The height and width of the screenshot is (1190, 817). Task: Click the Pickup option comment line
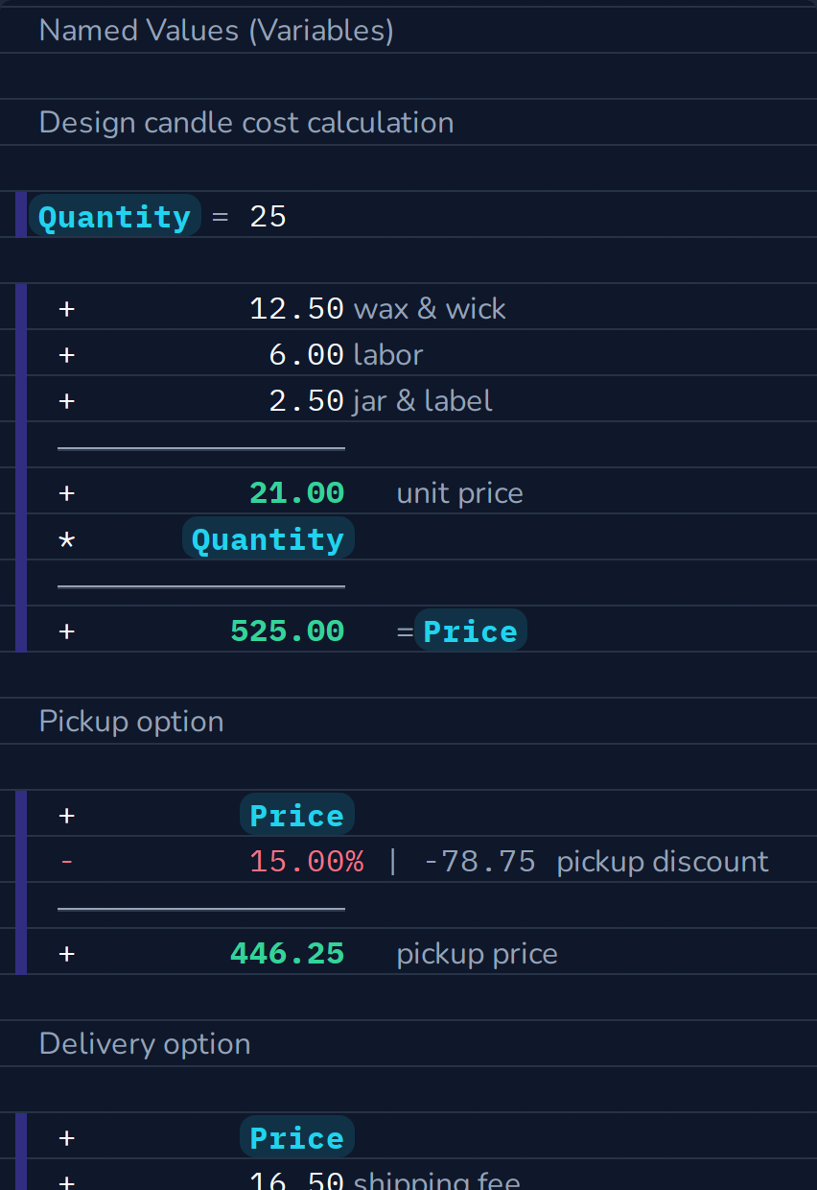coord(131,722)
